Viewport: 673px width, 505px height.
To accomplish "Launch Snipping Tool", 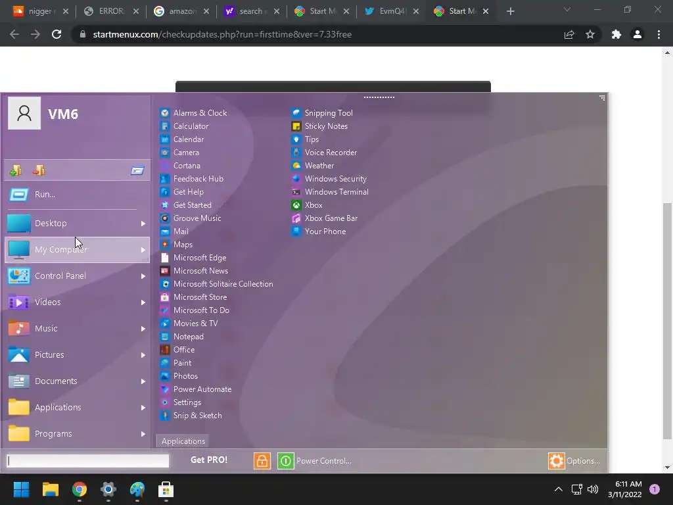I will pyautogui.click(x=322, y=113).
